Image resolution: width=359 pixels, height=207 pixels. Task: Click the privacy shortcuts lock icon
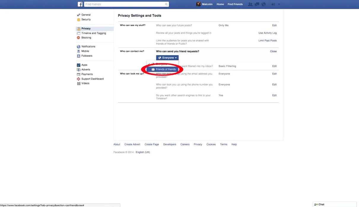[x=273, y=4]
